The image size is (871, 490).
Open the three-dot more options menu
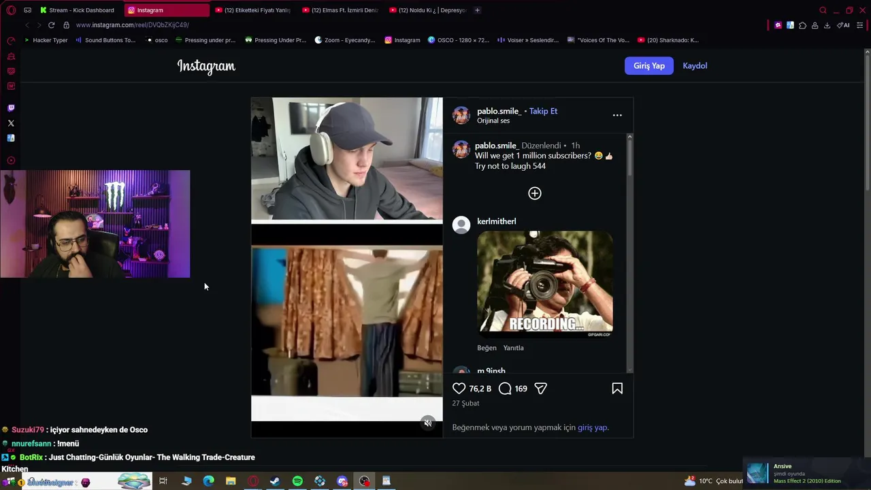click(617, 115)
